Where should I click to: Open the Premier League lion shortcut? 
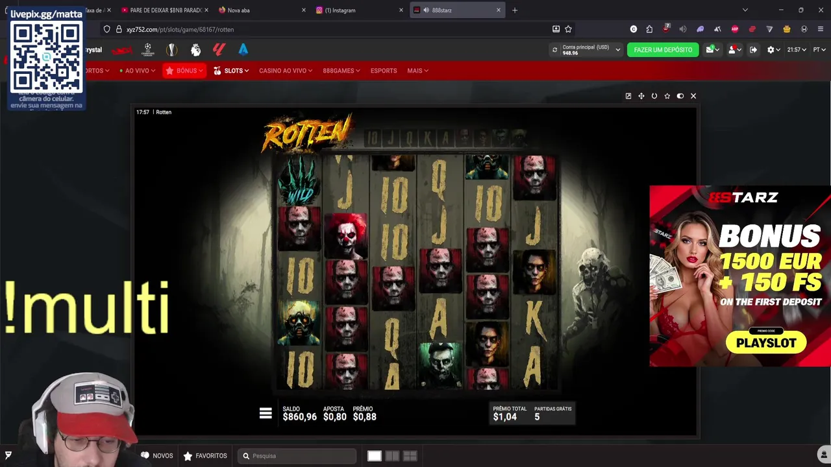[x=195, y=50]
